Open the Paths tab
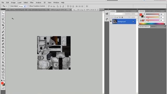The image size is (167, 94). 128,11
